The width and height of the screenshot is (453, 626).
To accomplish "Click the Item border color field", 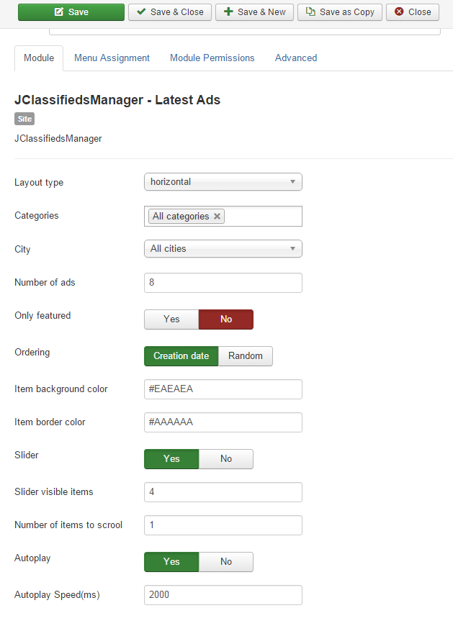I will [223, 422].
